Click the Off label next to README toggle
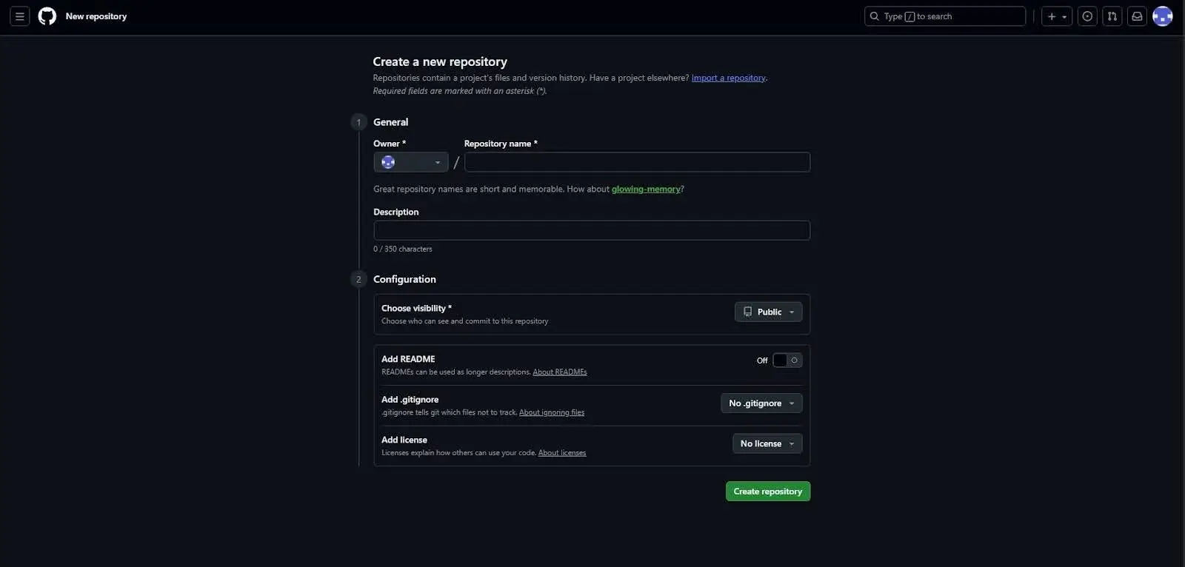Viewport: 1185px width, 567px height. (761, 360)
